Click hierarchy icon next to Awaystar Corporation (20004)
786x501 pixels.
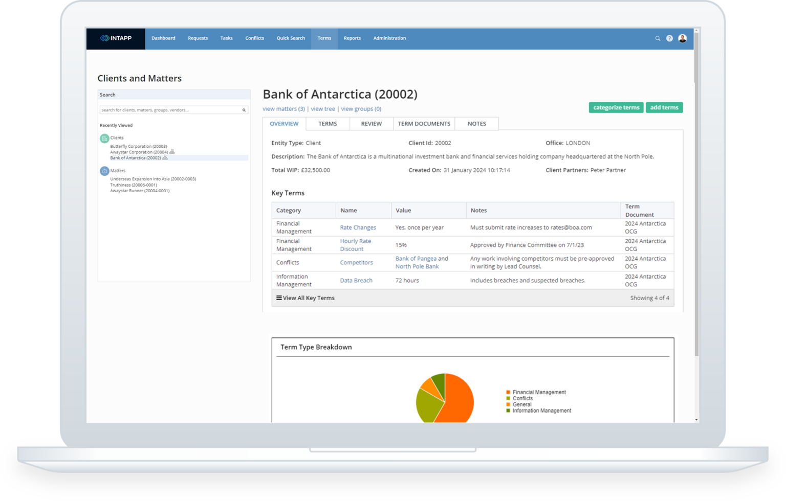tap(172, 152)
